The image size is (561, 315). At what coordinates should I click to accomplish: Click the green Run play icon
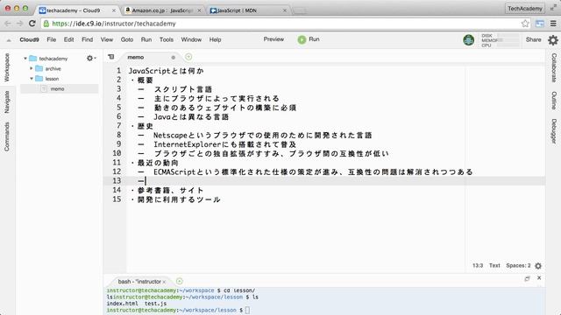tap(302, 39)
